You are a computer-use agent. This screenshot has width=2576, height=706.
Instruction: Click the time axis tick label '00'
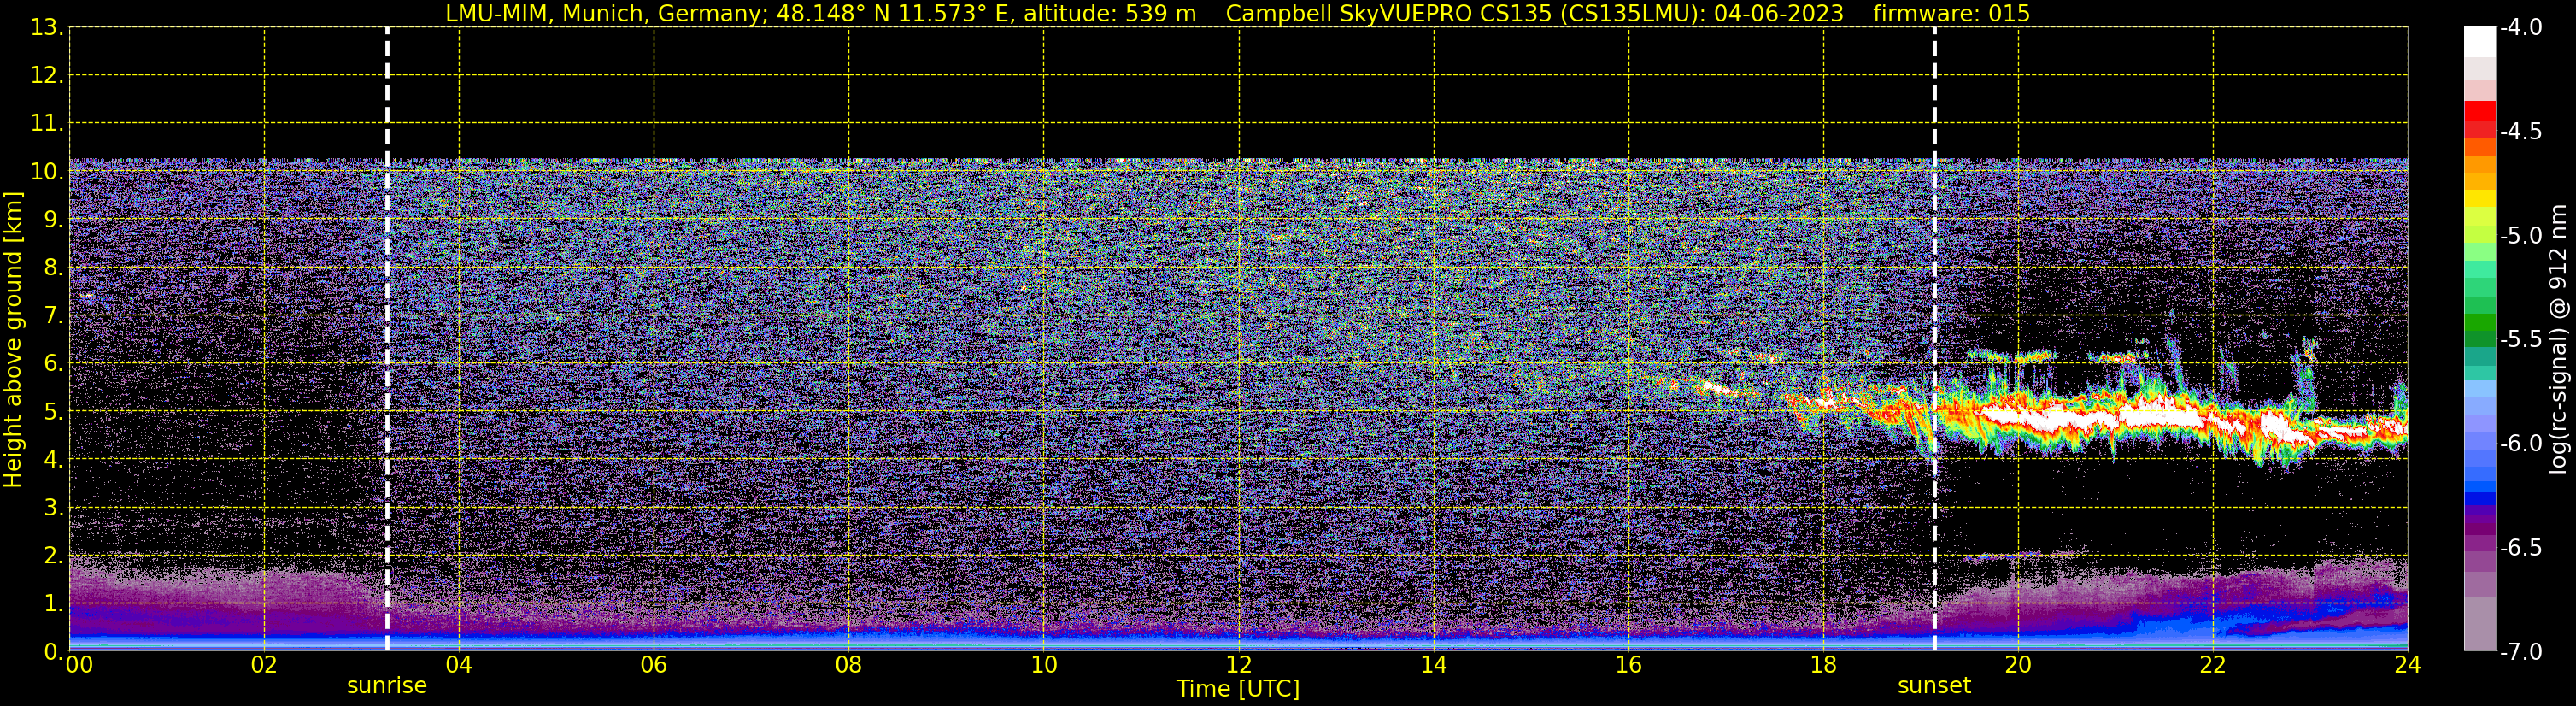coord(79,665)
